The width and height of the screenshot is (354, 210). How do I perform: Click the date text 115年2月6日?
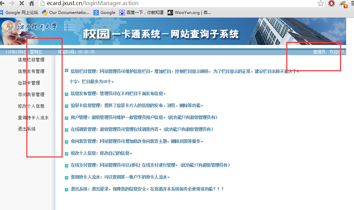(x=16, y=52)
